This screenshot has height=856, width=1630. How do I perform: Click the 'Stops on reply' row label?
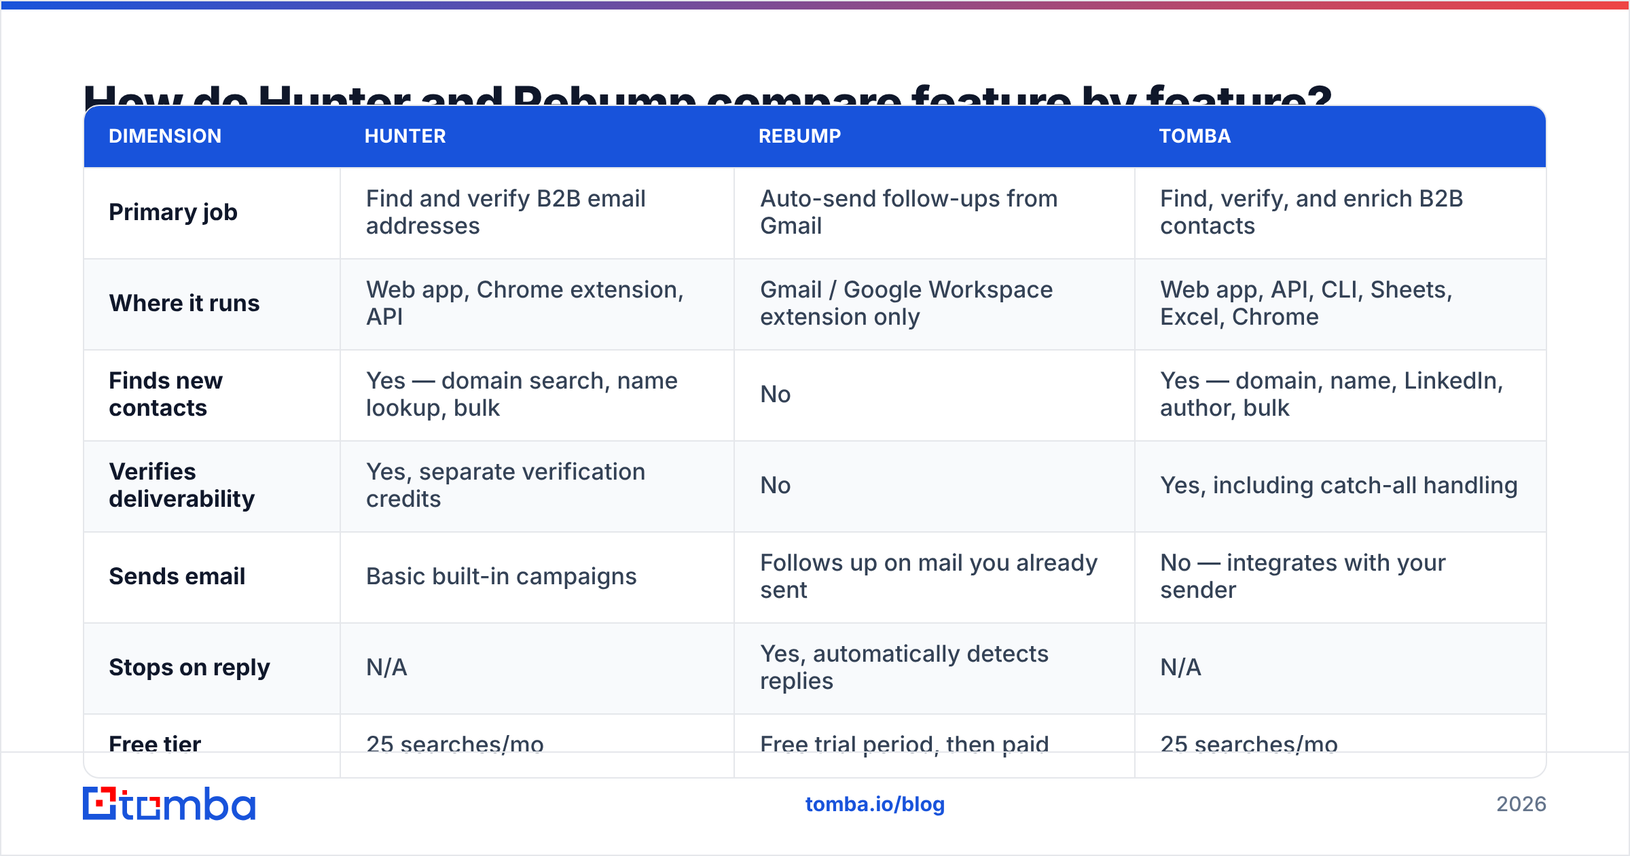[189, 668]
